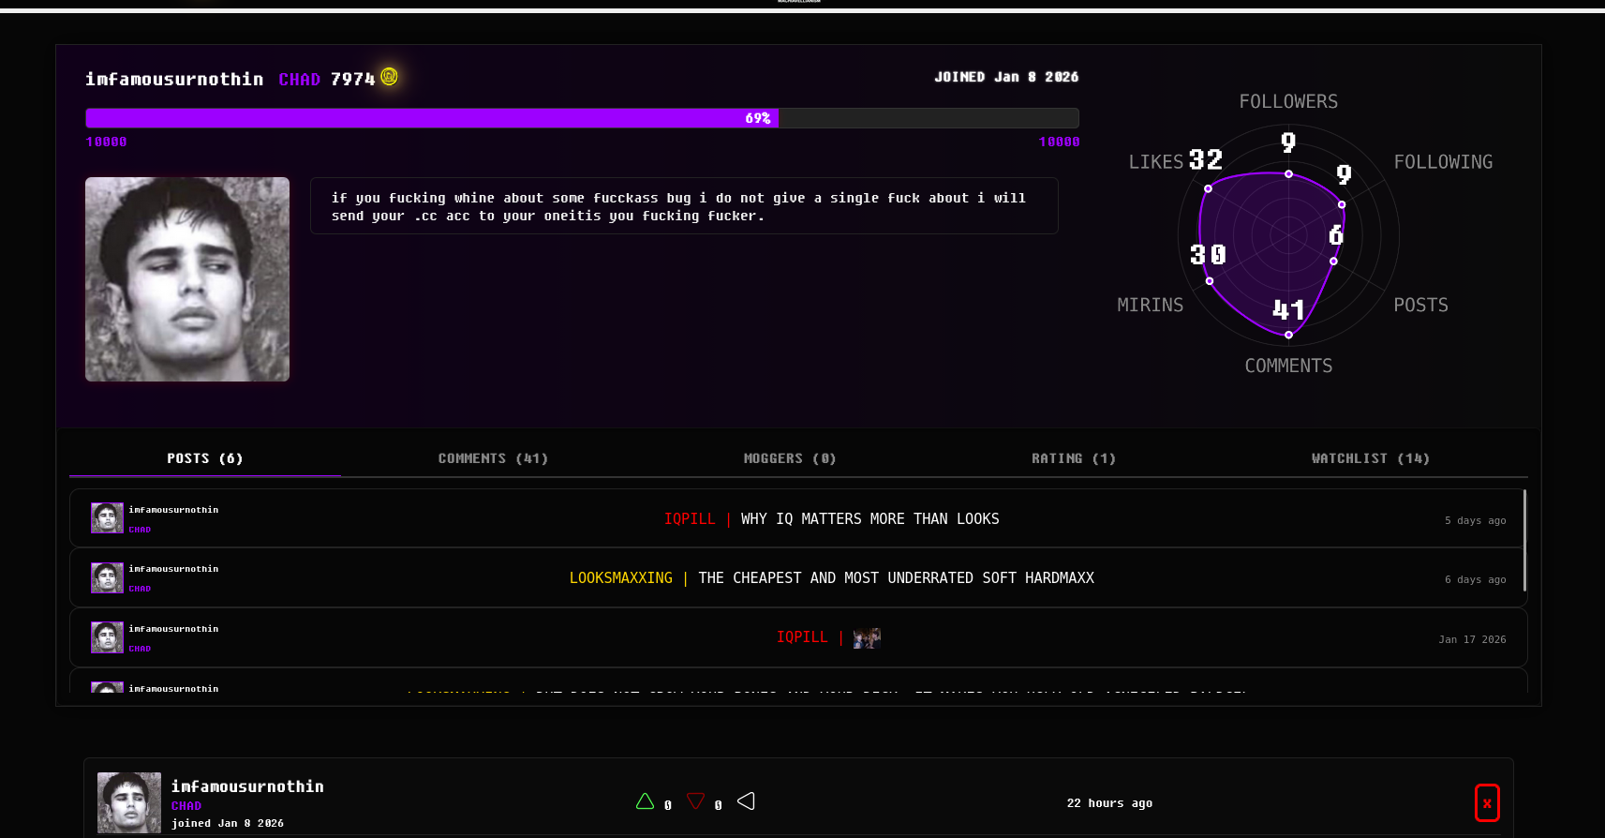Image resolution: width=1605 pixels, height=838 pixels.
Task: Click the gold coin icon beside 7974
Action: 389,77
